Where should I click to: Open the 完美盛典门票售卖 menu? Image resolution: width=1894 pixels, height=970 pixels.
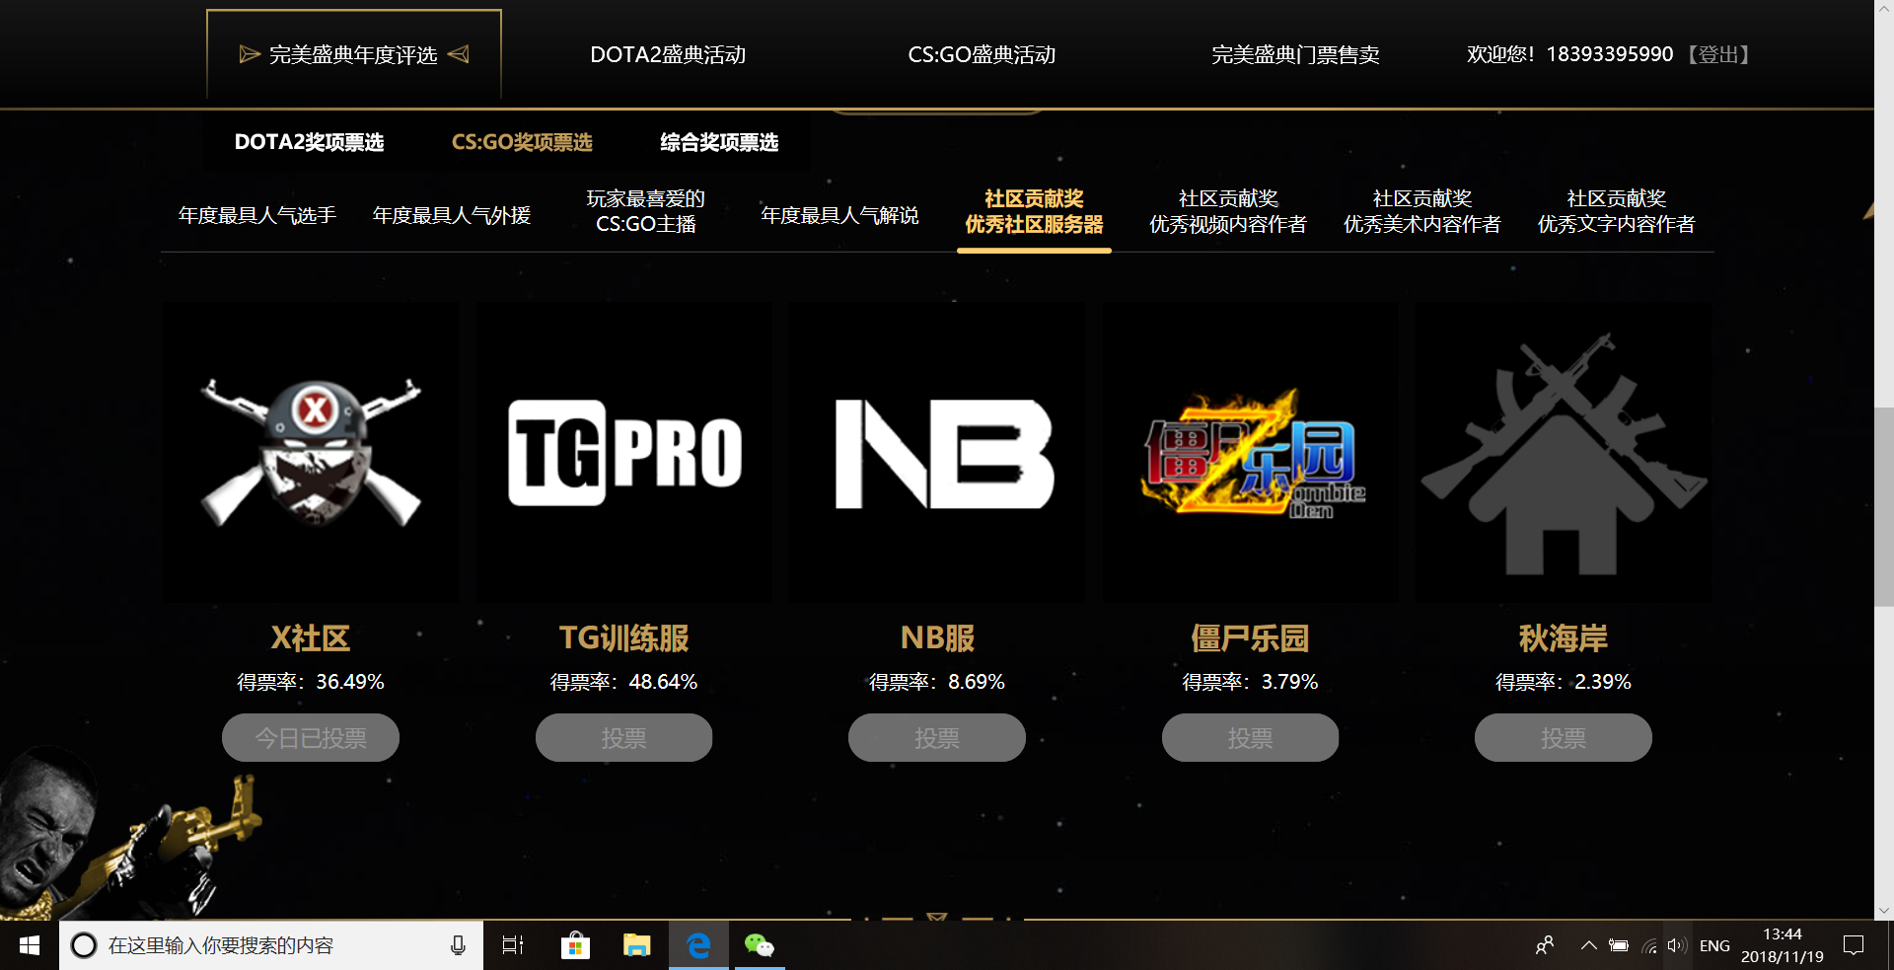tap(1295, 54)
